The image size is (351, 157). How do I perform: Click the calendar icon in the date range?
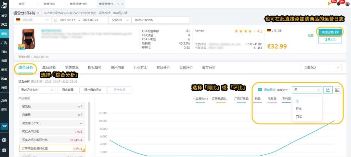56,20
